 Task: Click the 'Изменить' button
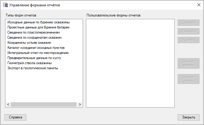click(x=188, y=31)
